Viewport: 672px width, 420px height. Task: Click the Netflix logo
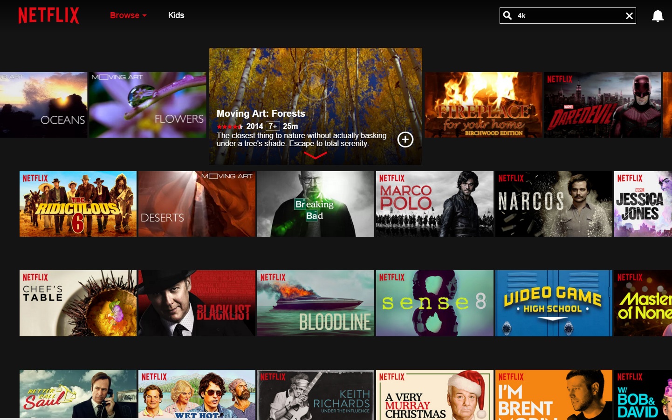[49, 15]
